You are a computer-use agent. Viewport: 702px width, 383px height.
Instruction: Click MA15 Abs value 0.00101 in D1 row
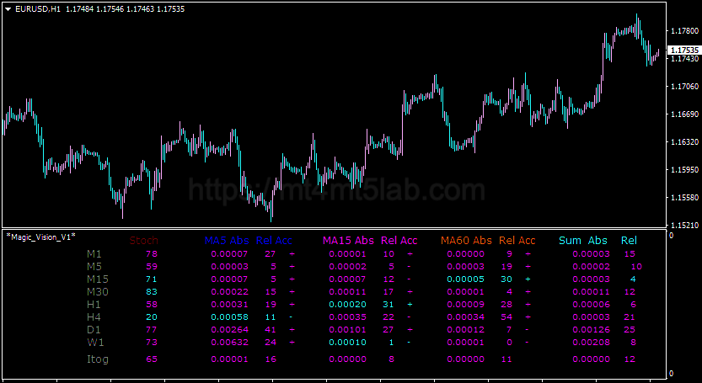[348, 330]
